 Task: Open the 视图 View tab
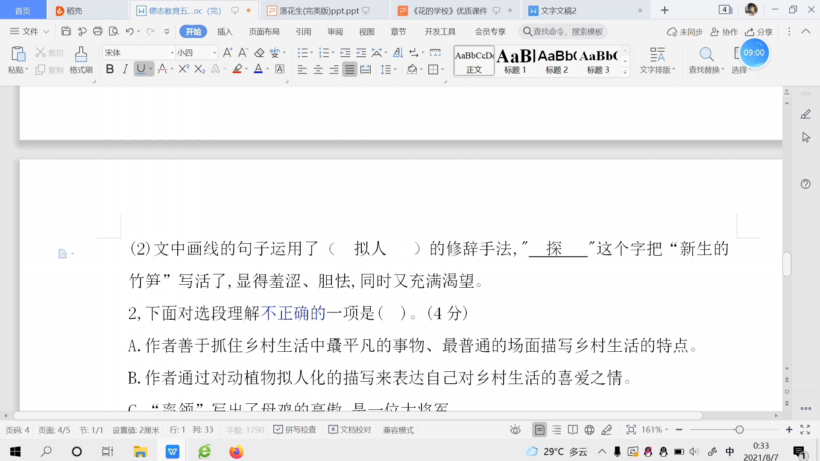click(367, 32)
